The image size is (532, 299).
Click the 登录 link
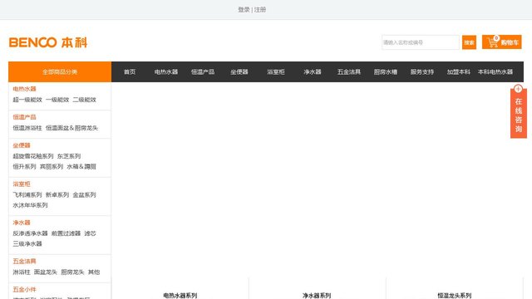point(244,9)
